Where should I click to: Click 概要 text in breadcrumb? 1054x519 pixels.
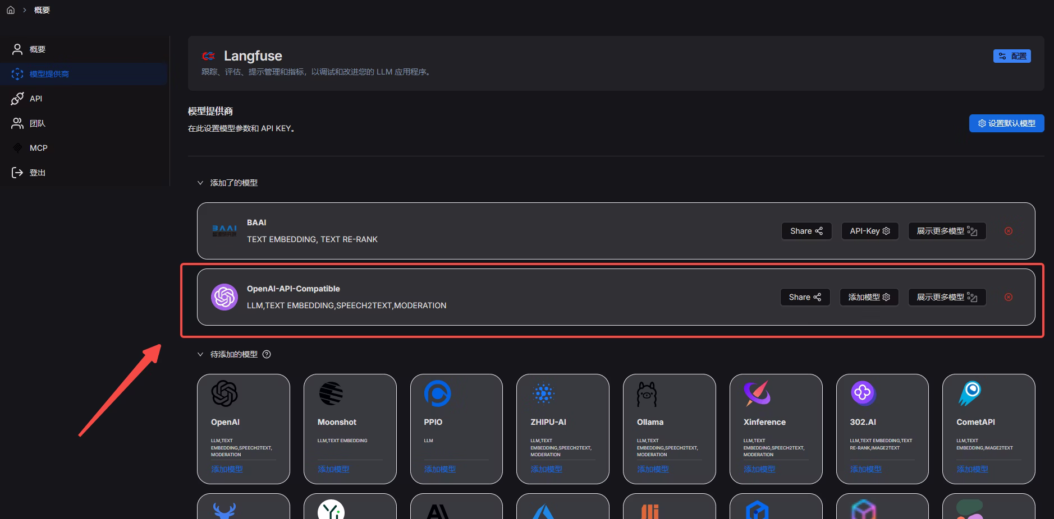coord(42,10)
